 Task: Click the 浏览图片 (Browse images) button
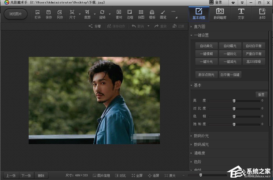(16, 14)
